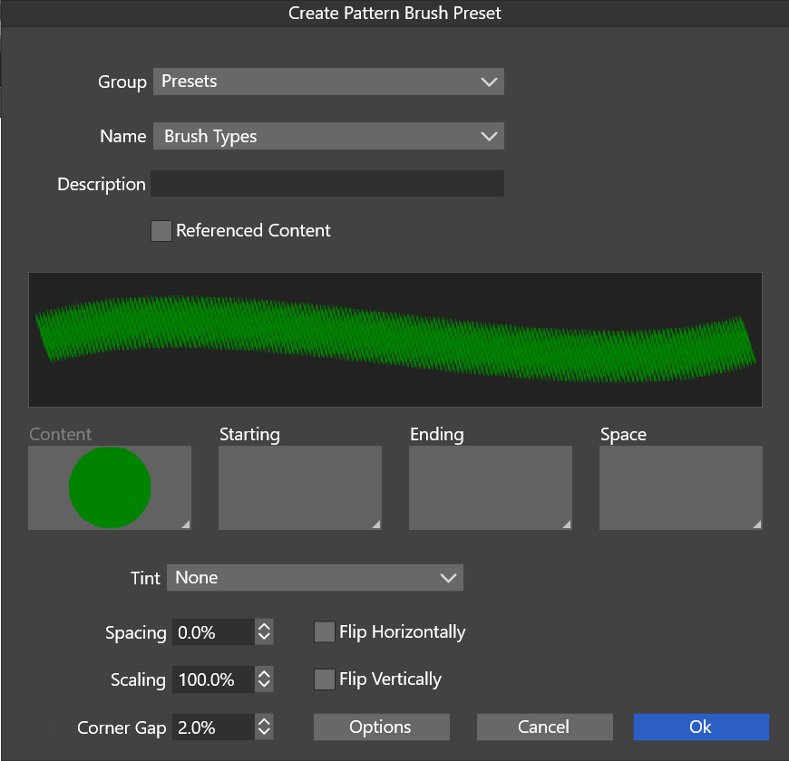Select the empty Space content slot

[681, 487]
